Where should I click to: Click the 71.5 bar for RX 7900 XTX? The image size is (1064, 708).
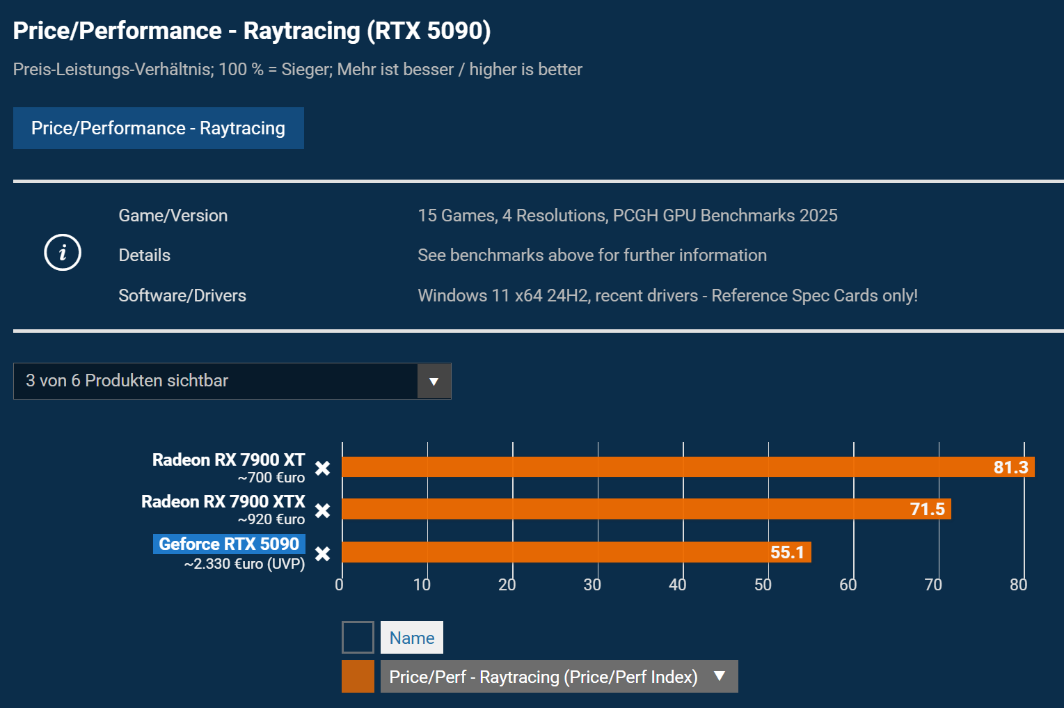coord(646,509)
